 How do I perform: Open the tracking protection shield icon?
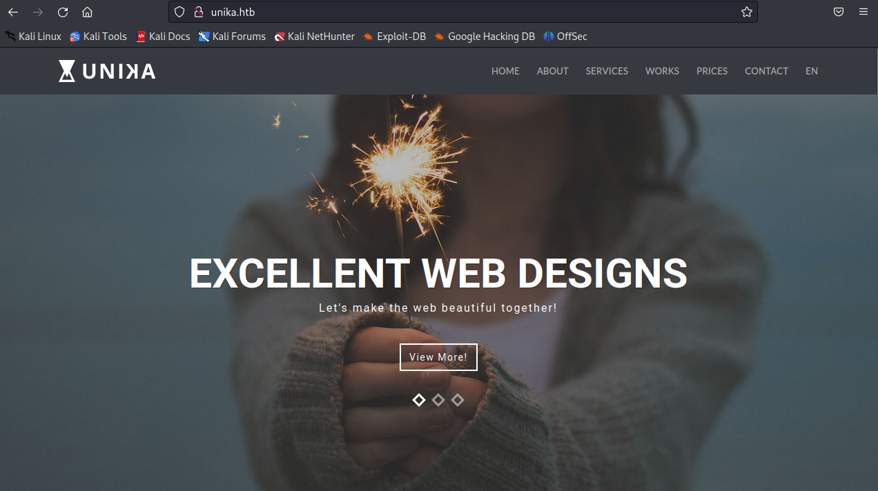coord(179,12)
